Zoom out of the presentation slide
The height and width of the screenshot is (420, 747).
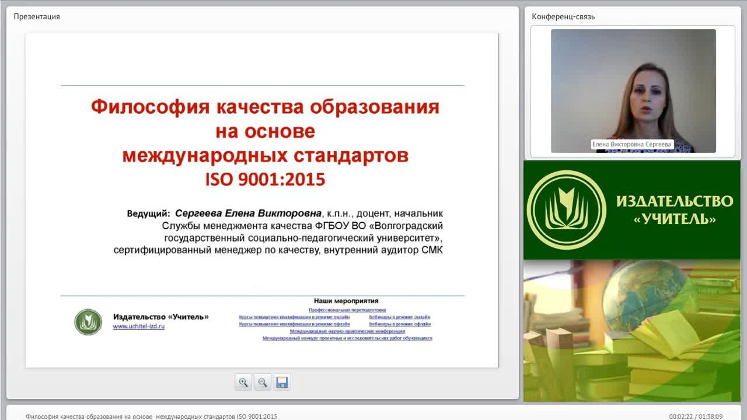coord(263,382)
